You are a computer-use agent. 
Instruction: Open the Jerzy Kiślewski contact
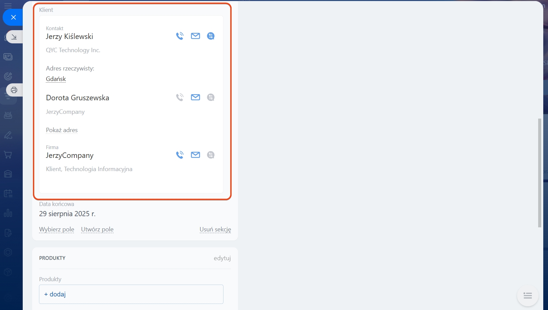point(70,37)
